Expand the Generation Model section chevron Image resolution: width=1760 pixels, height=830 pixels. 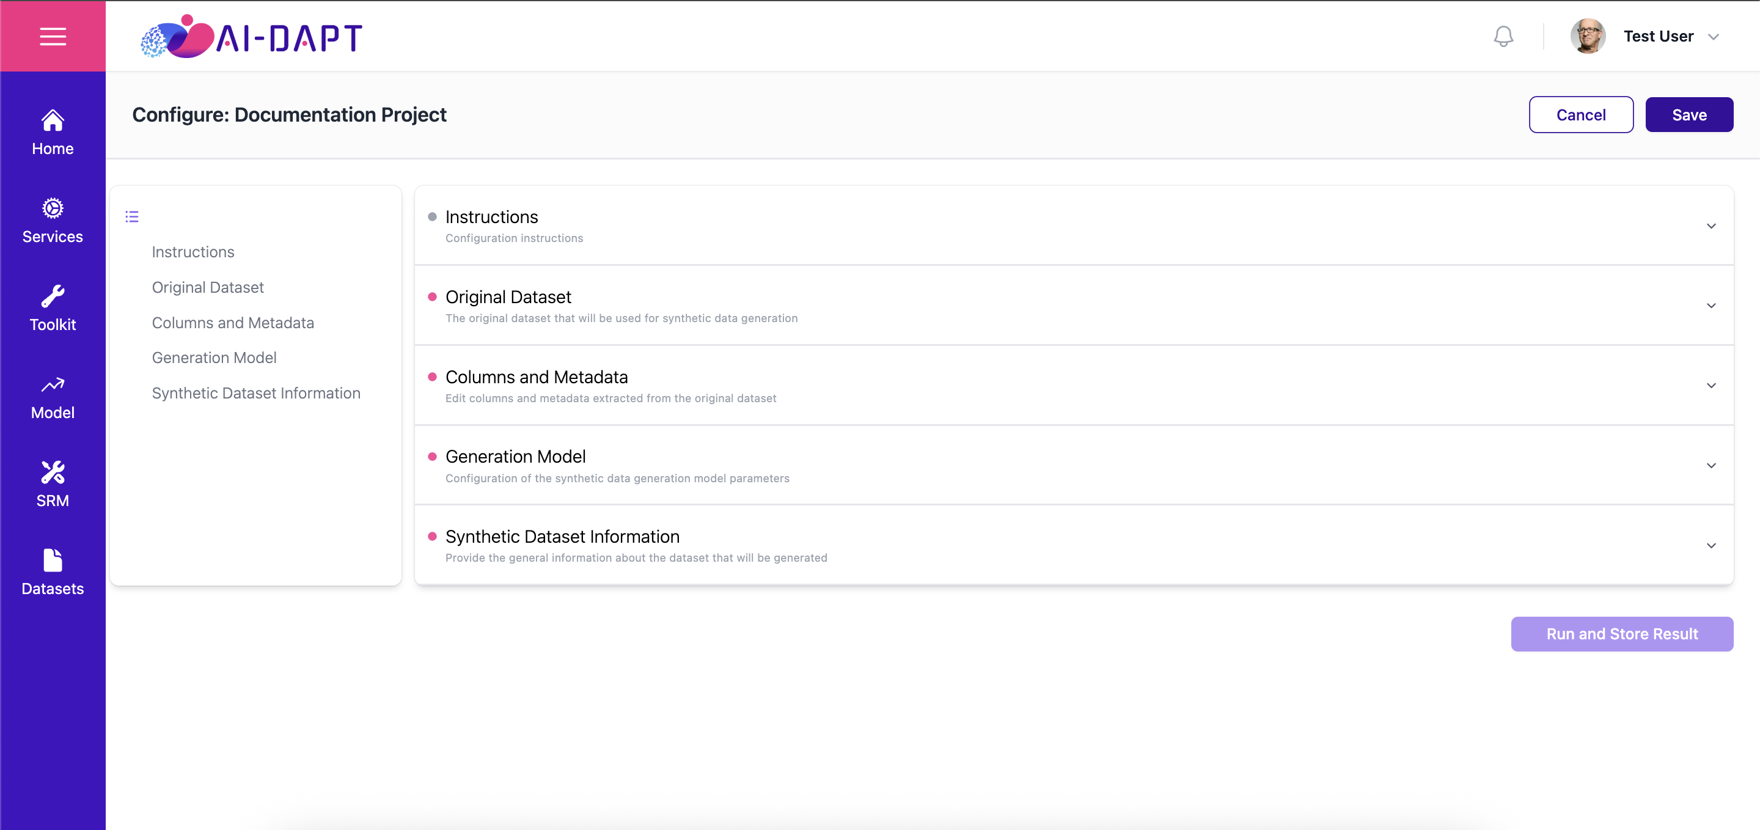coord(1712,465)
